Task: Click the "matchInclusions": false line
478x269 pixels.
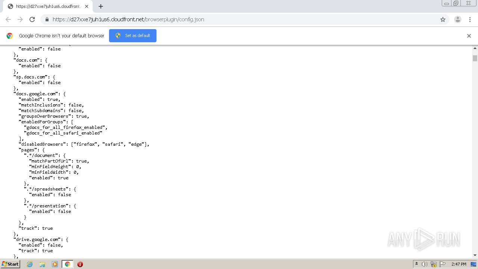Action: coord(52,105)
